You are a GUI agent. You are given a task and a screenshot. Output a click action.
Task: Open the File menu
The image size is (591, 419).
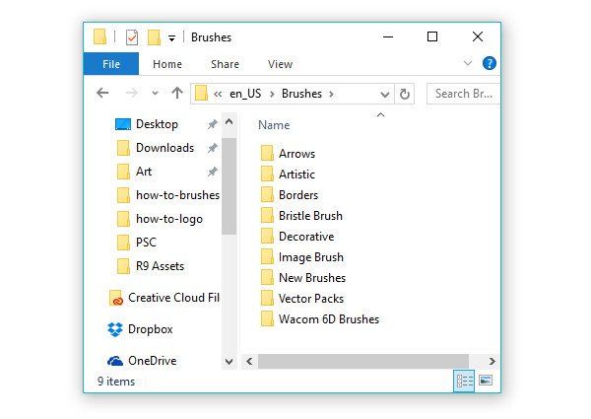111,64
